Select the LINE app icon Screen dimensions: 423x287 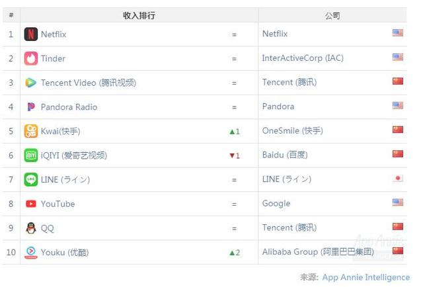pyautogui.click(x=31, y=179)
